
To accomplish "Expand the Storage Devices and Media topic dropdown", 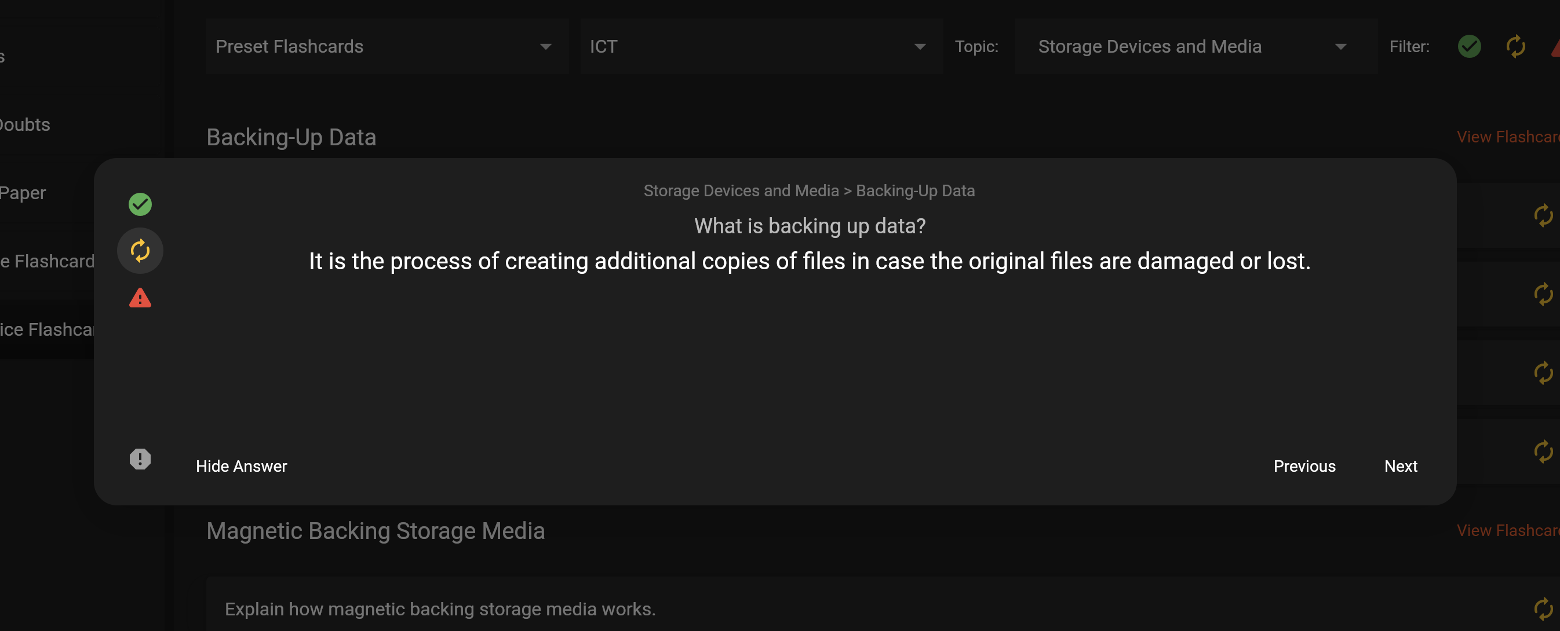I will click(x=1342, y=47).
